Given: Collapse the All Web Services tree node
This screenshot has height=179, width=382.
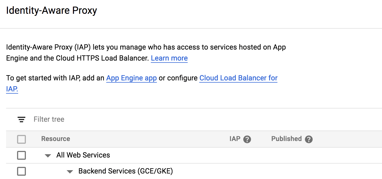Looking at the screenshot, I should 47,155.
